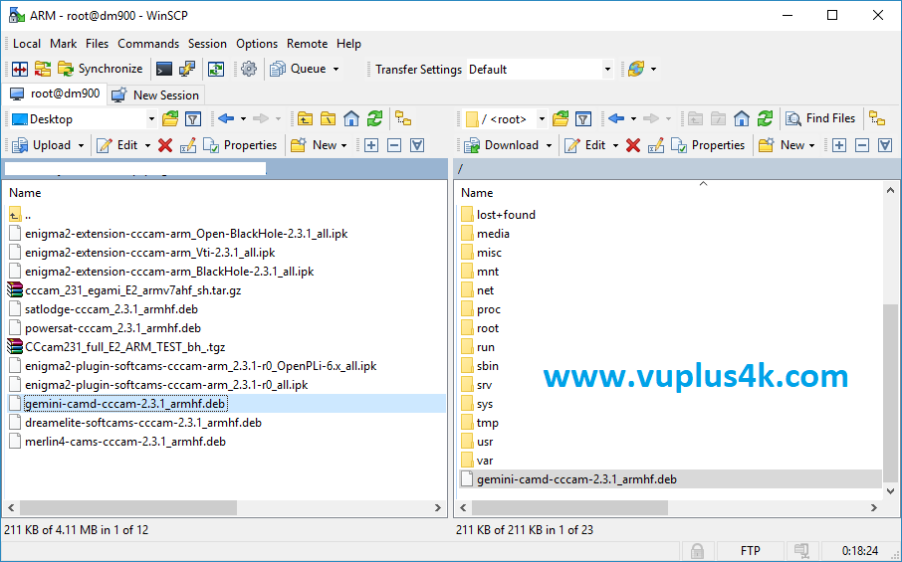Image resolution: width=902 pixels, height=562 pixels.
Task: Click the Queue button
Action: (x=298, y=69)
